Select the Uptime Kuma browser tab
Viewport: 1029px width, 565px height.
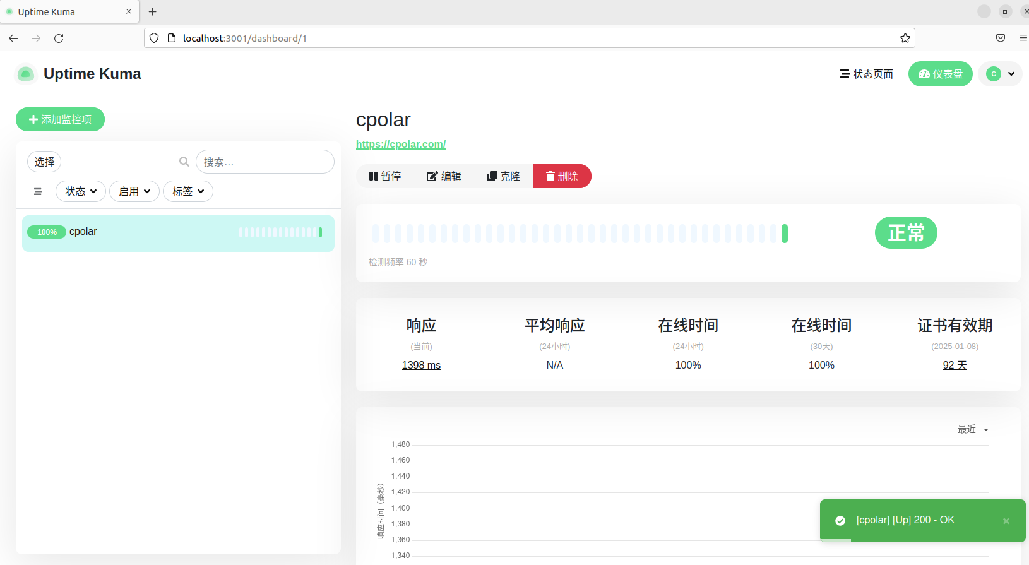point(69,11)
